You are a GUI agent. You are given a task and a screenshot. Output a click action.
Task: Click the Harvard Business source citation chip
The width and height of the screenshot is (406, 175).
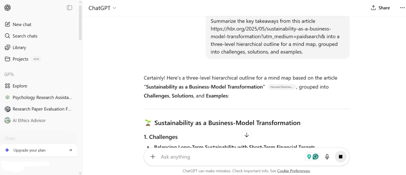tap(282, 87)
